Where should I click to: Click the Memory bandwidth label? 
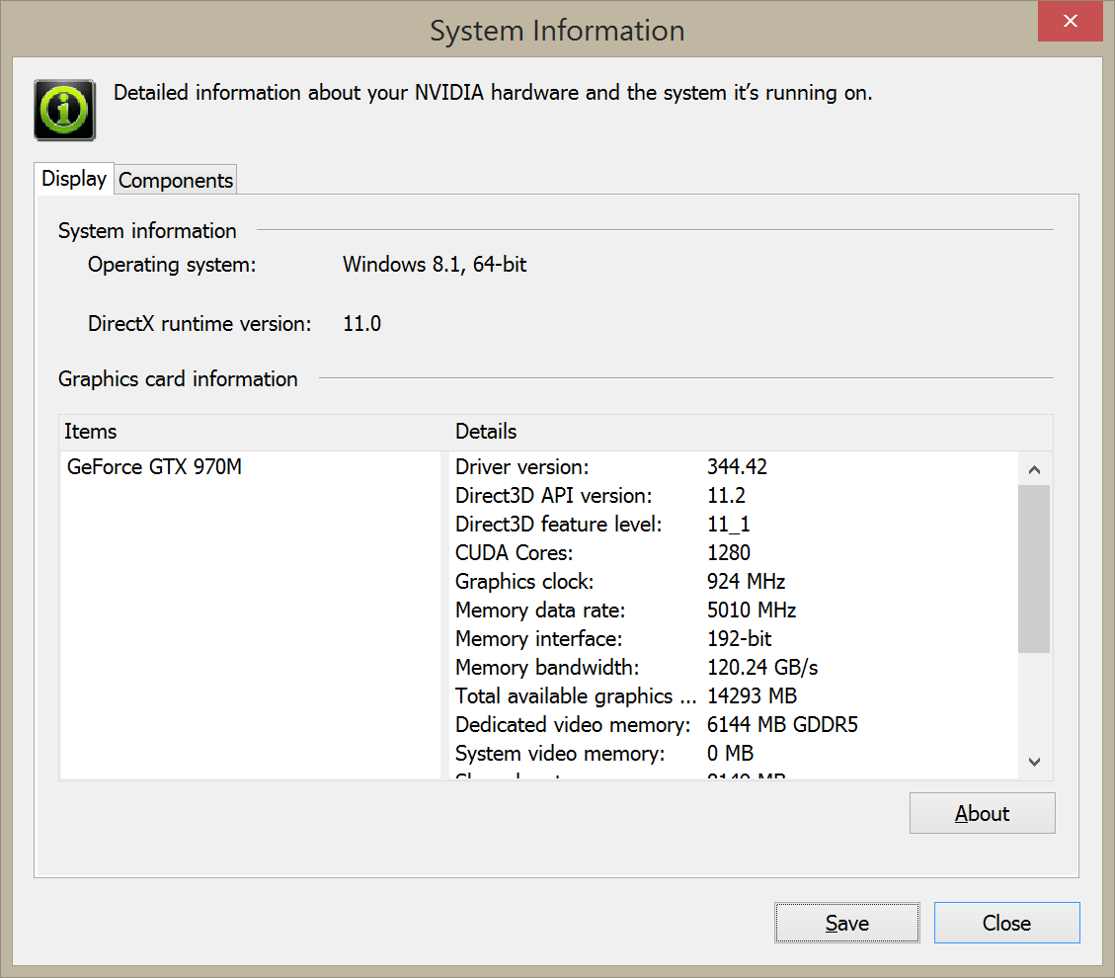[547, 667]
